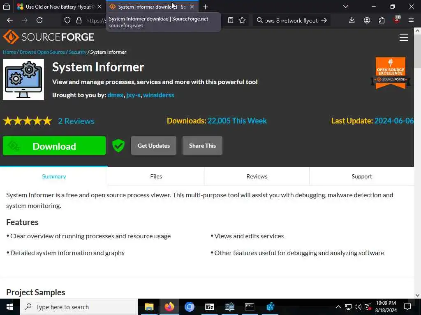Open the jxy-s author link
Image resolution: width=421 pixels, height=315 pixels.
pos(134,95)
